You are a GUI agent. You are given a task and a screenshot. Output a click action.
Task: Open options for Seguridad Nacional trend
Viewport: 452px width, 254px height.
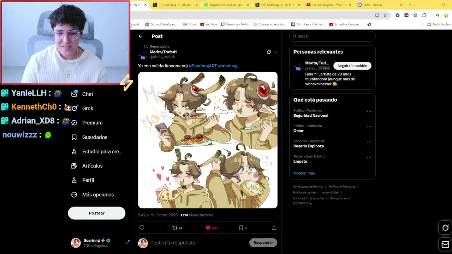coord(369,111)
